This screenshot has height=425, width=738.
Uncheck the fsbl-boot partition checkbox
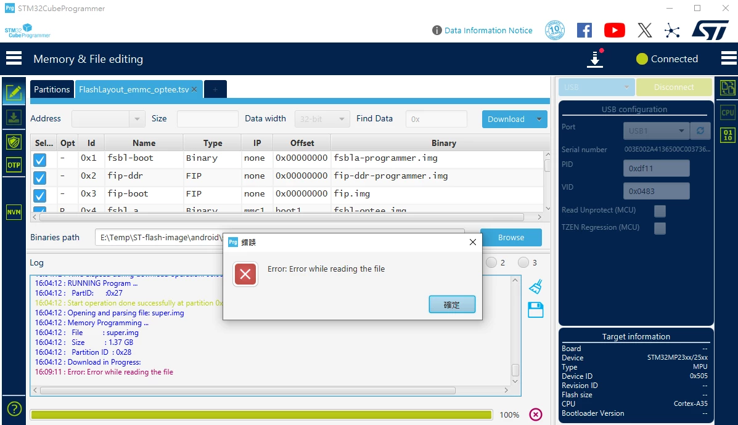click(x=40, y=160)
